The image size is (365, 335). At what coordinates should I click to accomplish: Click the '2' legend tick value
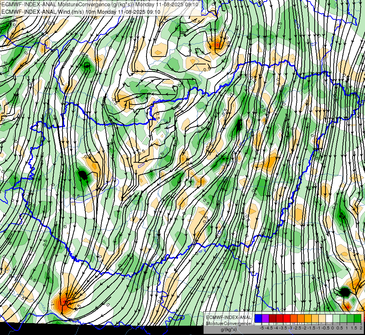(361, 328)
